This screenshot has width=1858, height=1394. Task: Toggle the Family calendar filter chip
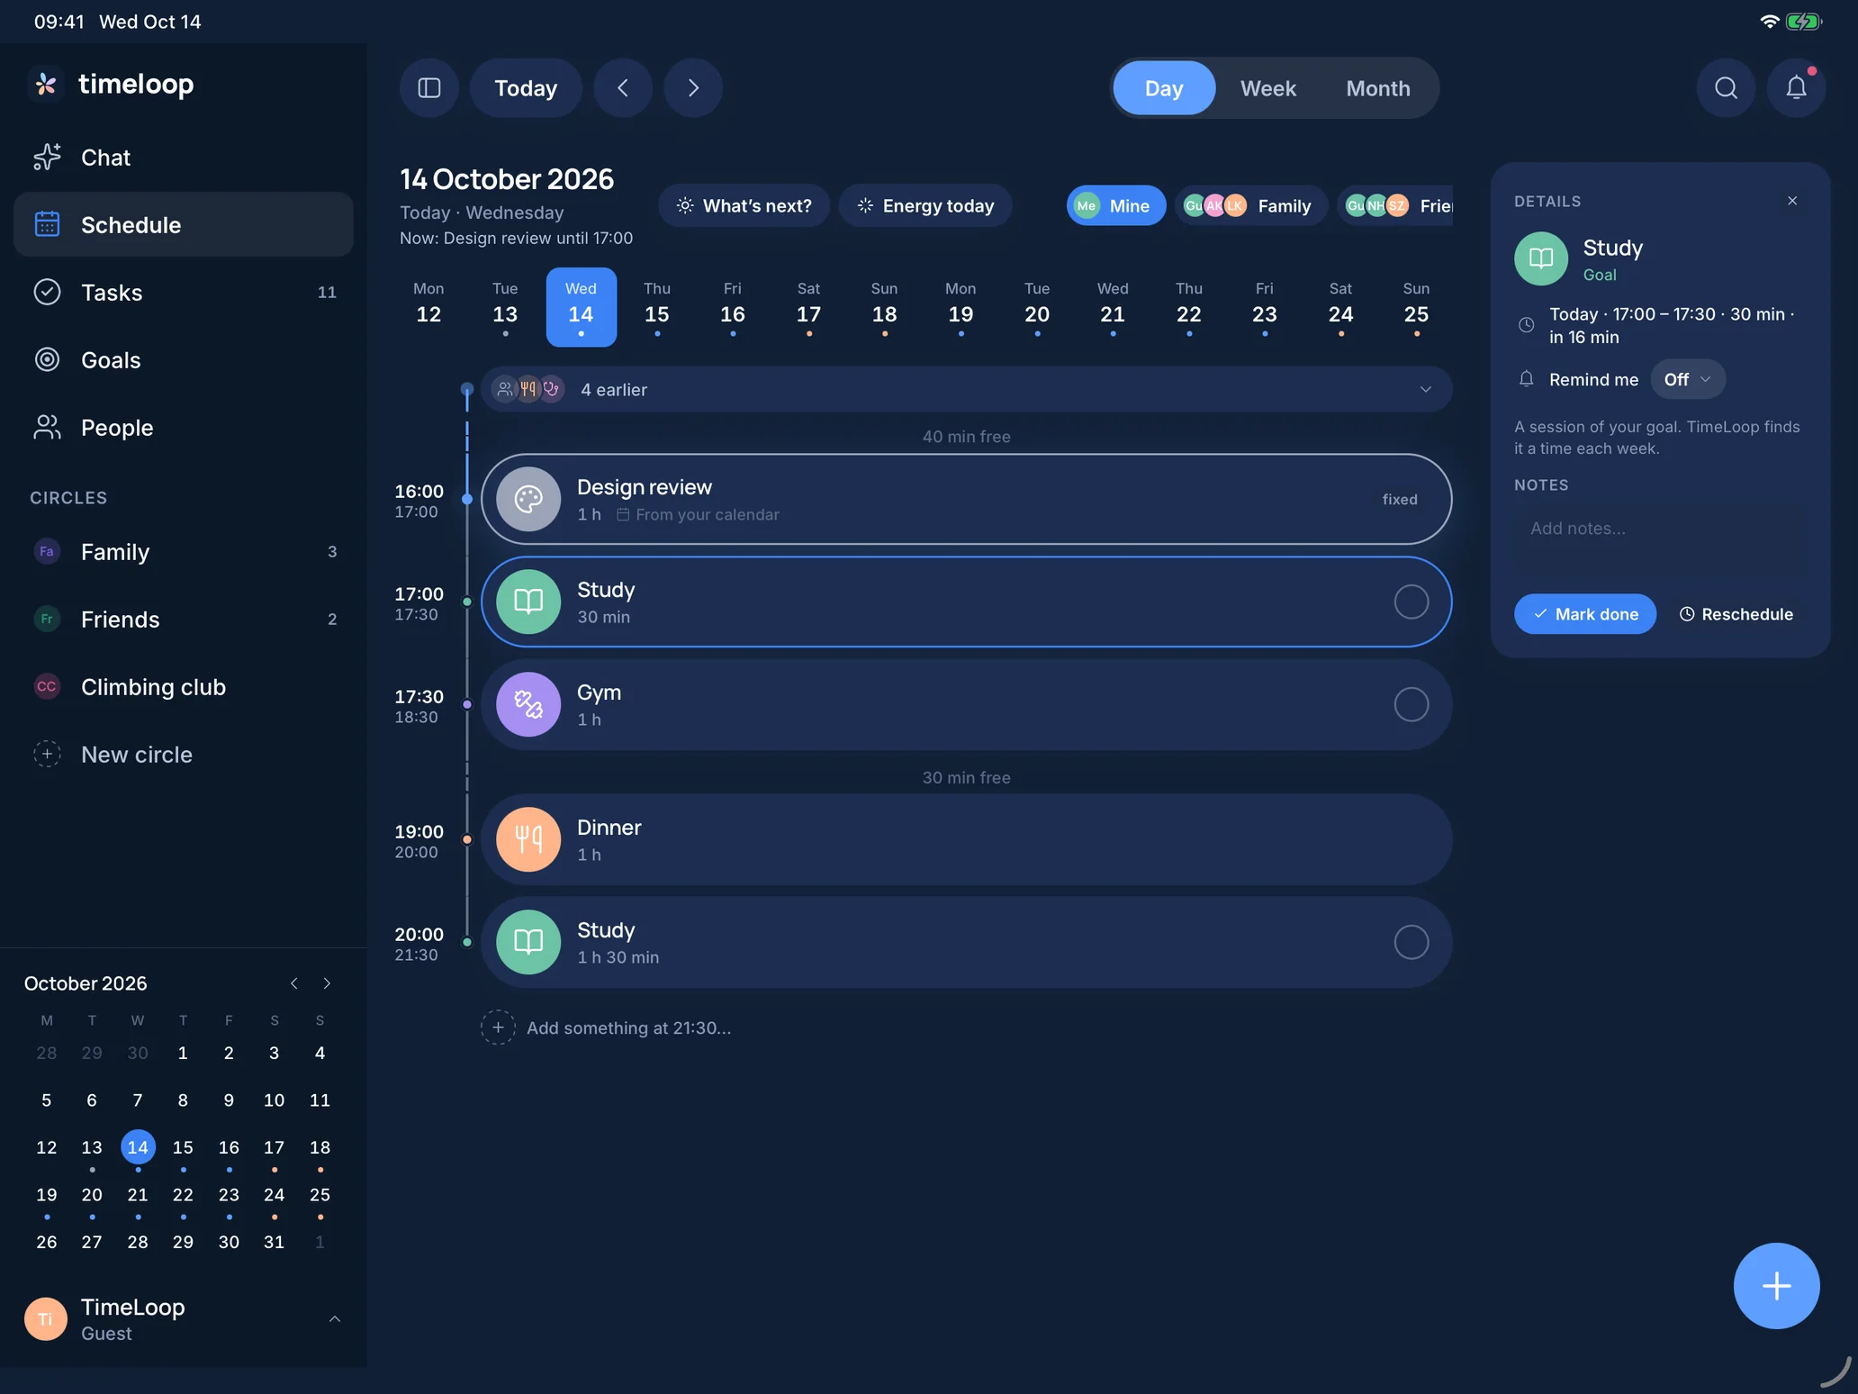[1250, 205]
